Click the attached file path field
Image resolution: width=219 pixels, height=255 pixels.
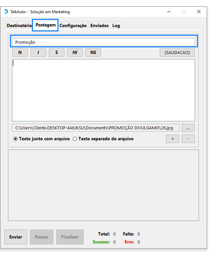(96, 128)
